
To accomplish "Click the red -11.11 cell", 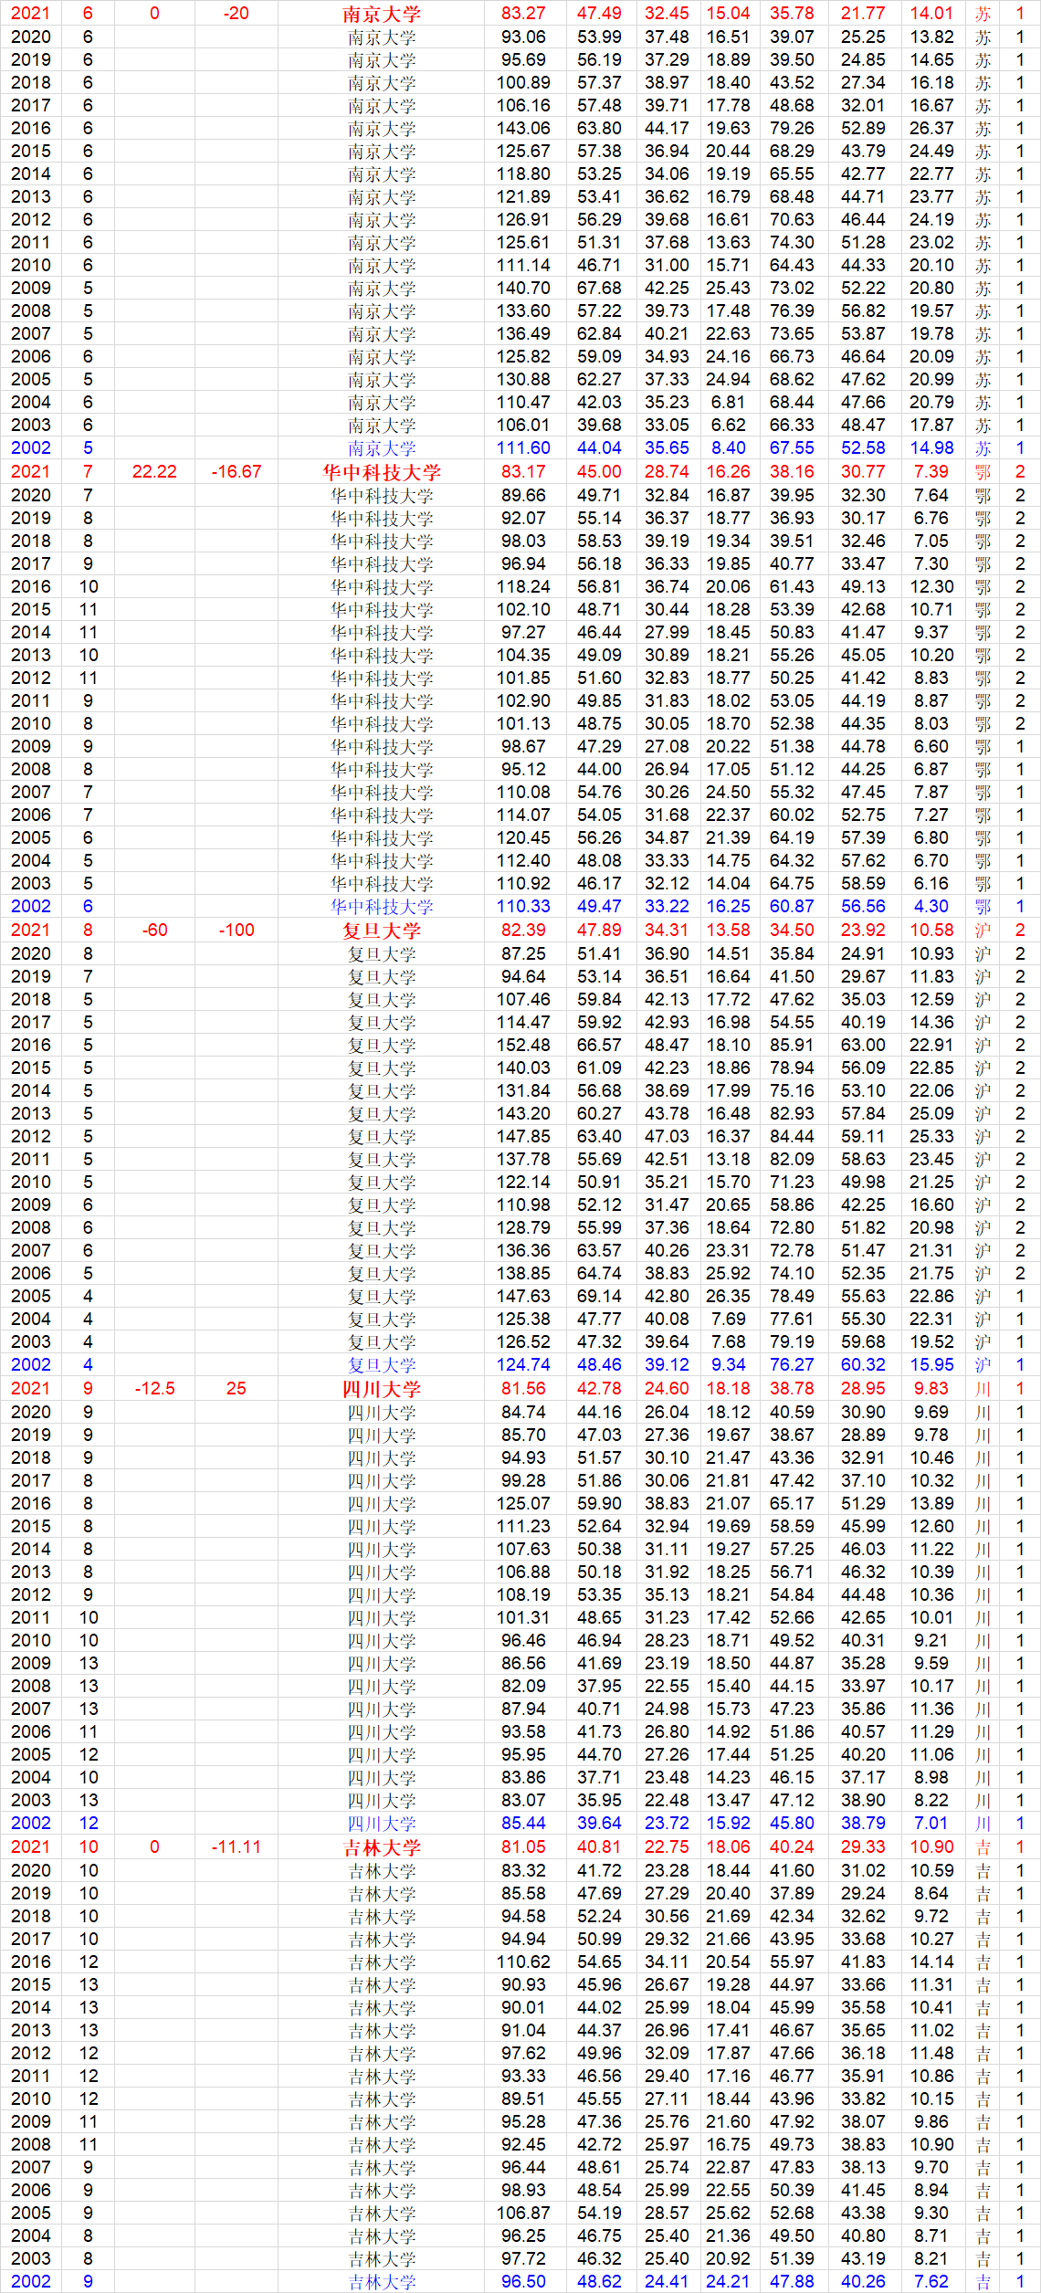I will 237,1847.
